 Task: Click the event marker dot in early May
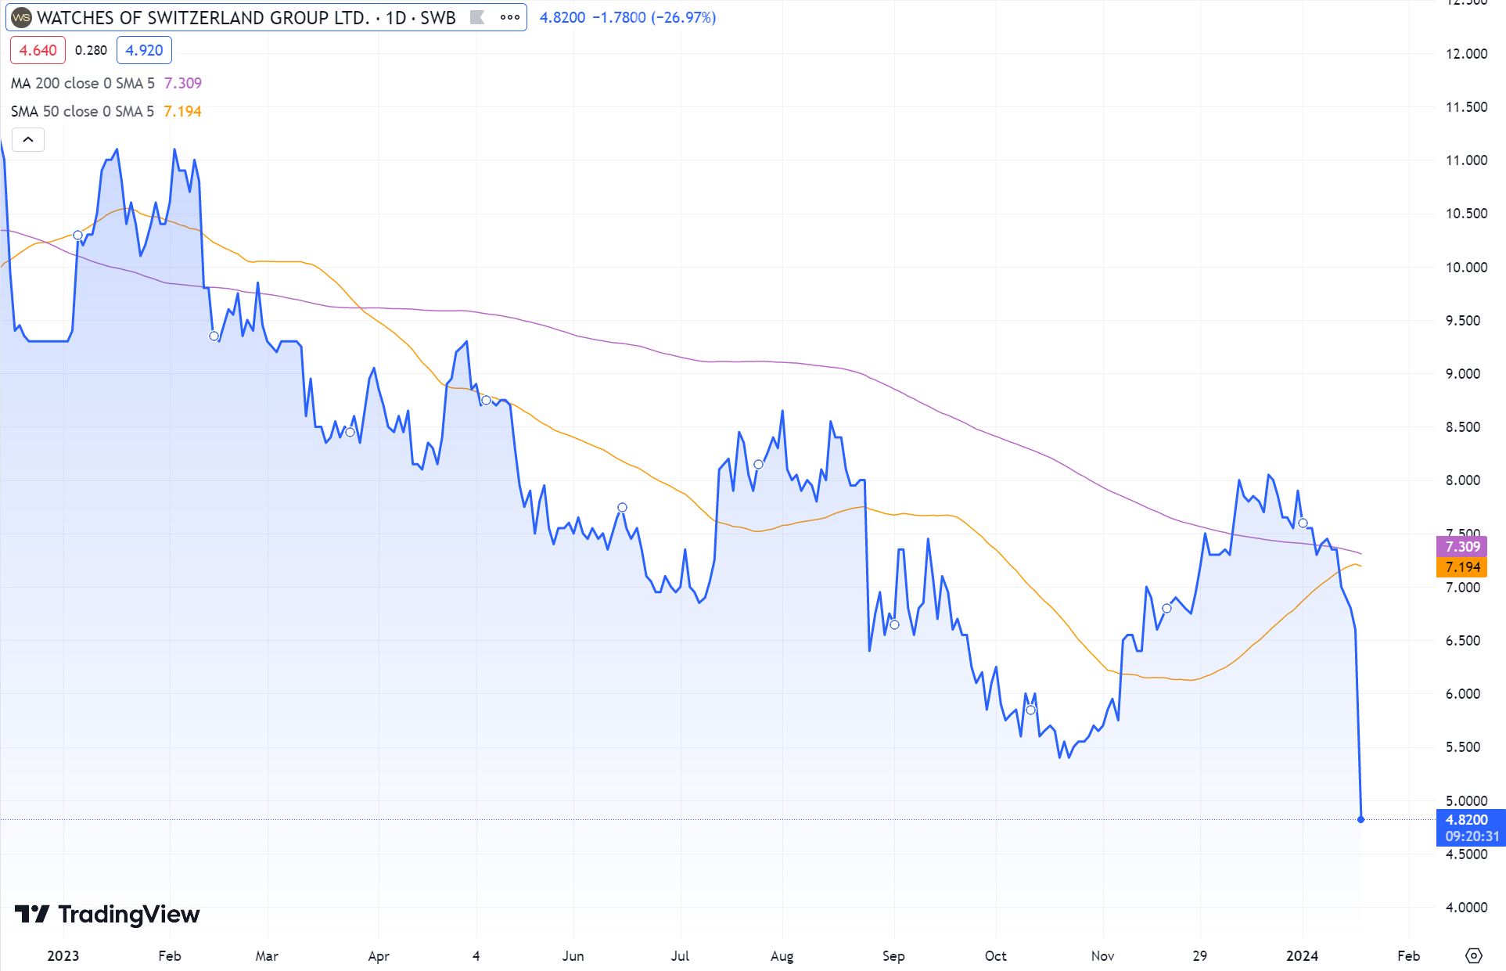486,400
